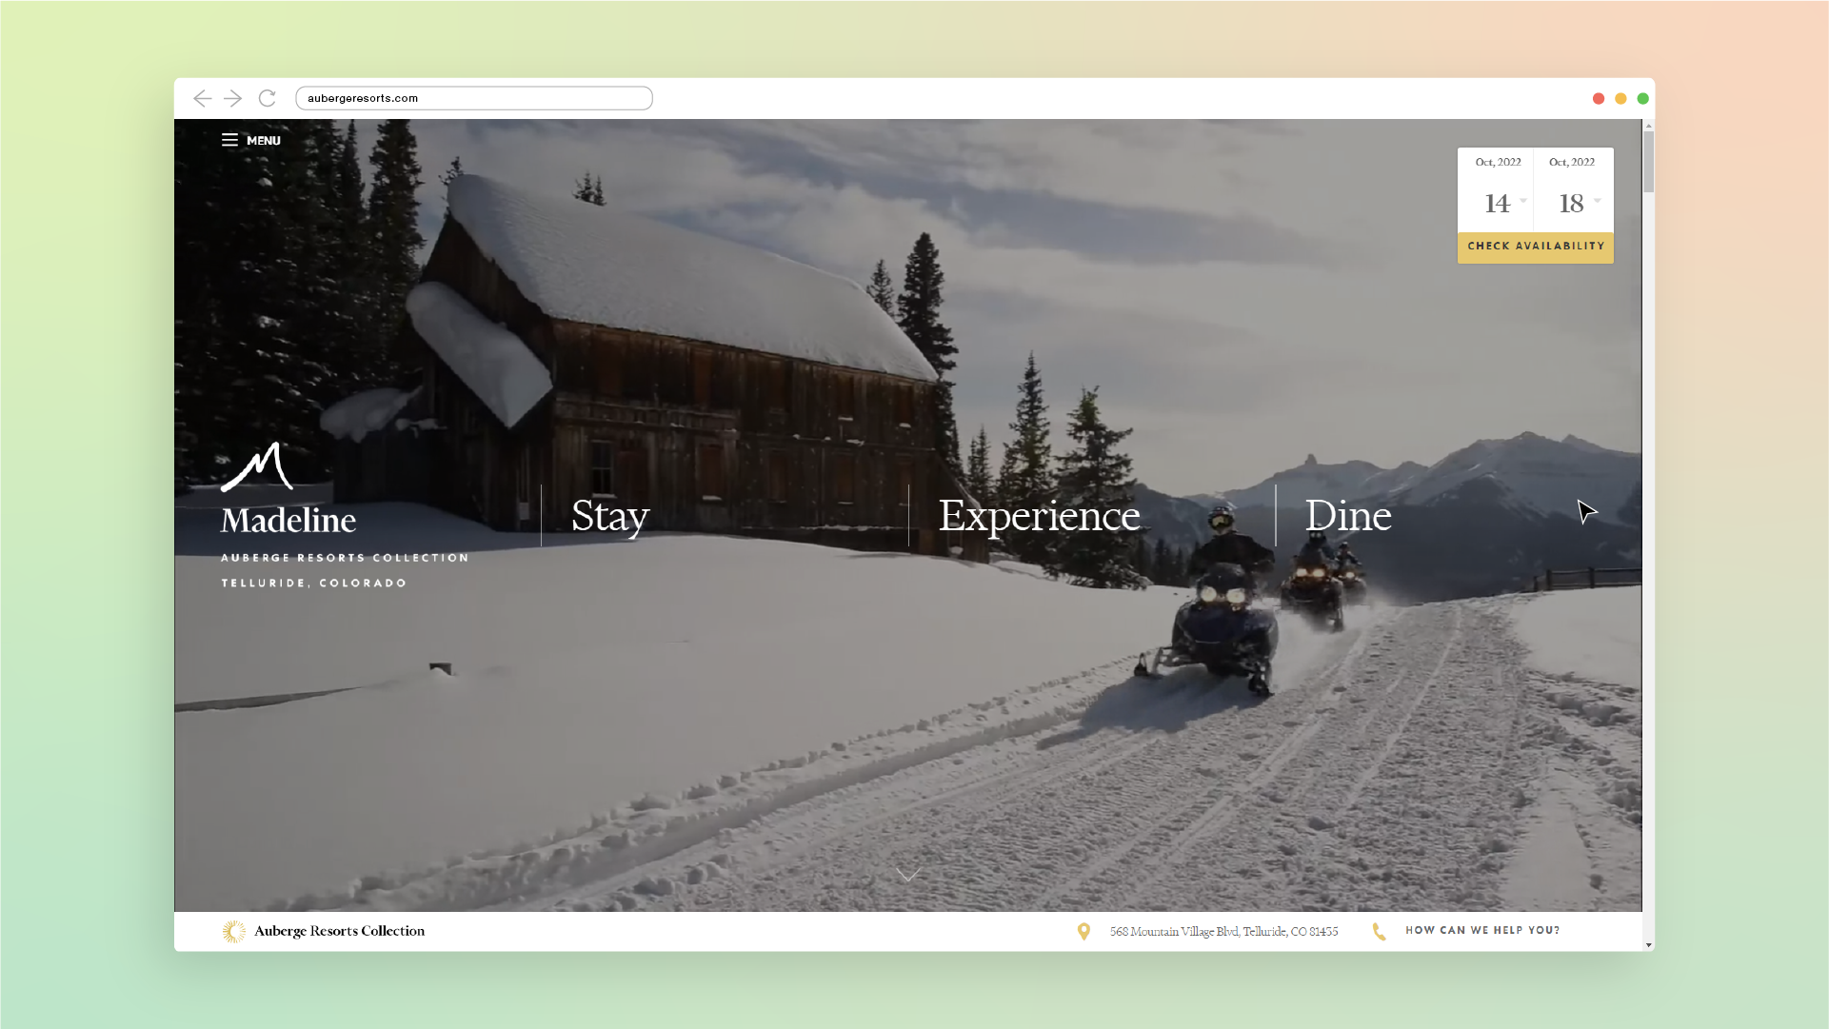Click the gold phone icon
The height and width of the screenshot is (1029, 1829).
coord(1379,931)
